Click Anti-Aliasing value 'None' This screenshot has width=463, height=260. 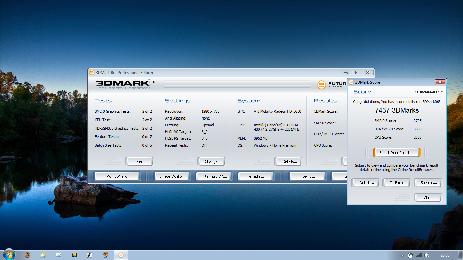coord(206,118)
